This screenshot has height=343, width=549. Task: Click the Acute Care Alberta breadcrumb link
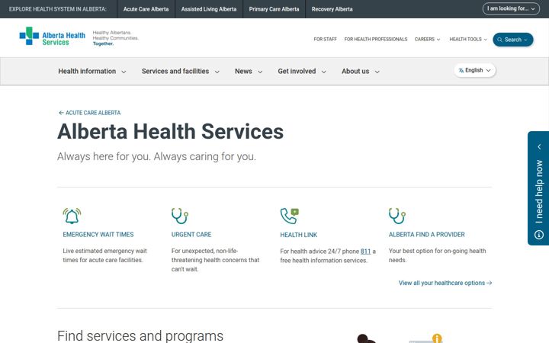(x=89, y=113)
